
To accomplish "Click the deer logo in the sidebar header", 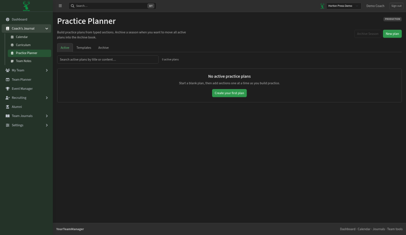I will click(26, 6).
